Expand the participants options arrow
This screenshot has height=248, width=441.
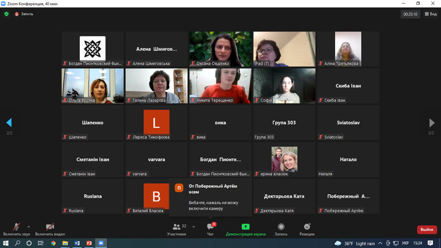193,227
